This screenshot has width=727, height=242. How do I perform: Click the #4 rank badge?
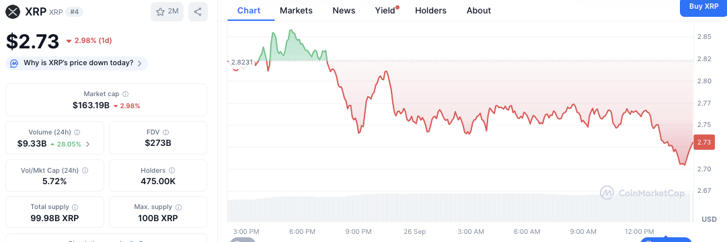click(x=74, y=12)
